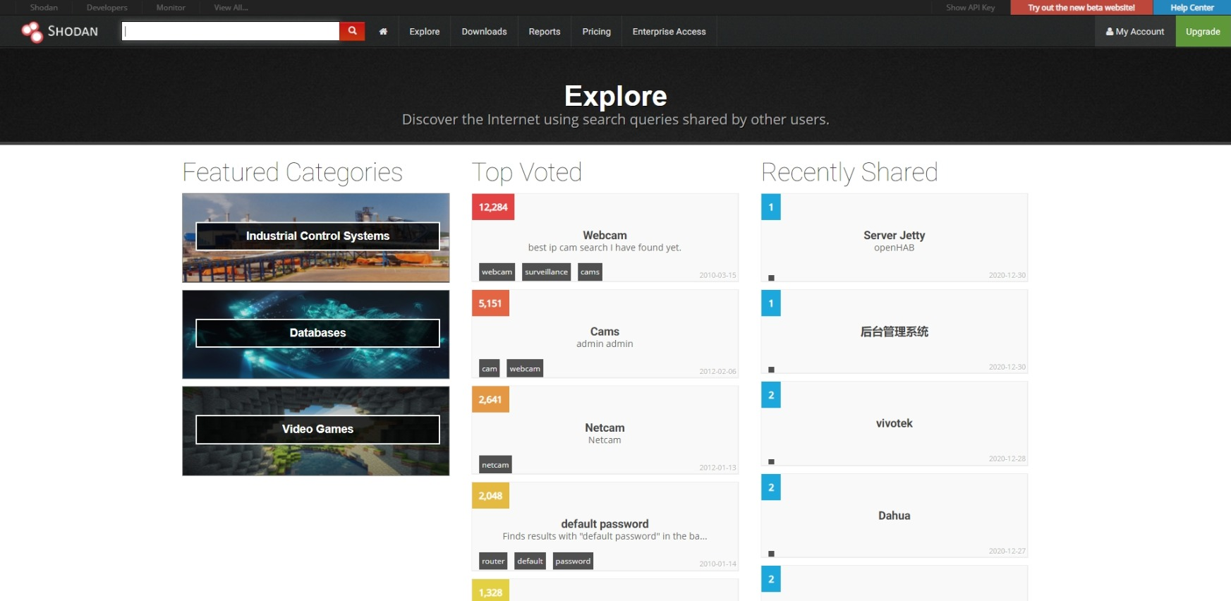This screenshot has height=601, width=1231.
Task: Open the Pricing nav item
Action: point(597,32)
